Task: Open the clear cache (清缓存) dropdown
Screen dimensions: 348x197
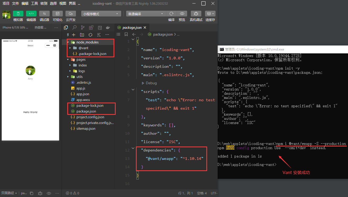Action: 210,14
